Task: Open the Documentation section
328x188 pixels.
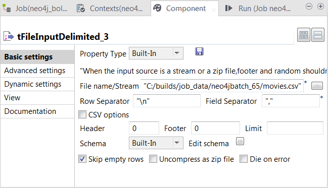Action: pos(37,111)
